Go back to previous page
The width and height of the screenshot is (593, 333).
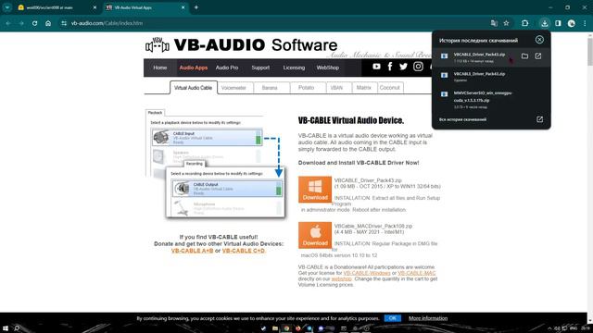(8, 23)
